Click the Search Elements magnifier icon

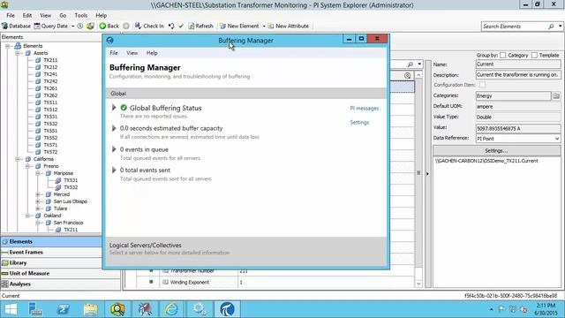tap(551, 26)
